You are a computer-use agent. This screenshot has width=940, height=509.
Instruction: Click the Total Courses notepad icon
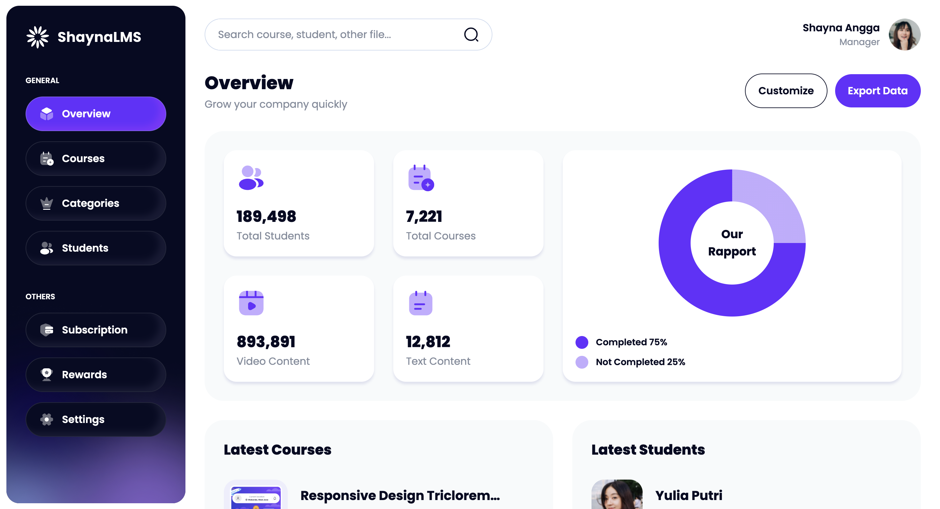pos(421,178)
